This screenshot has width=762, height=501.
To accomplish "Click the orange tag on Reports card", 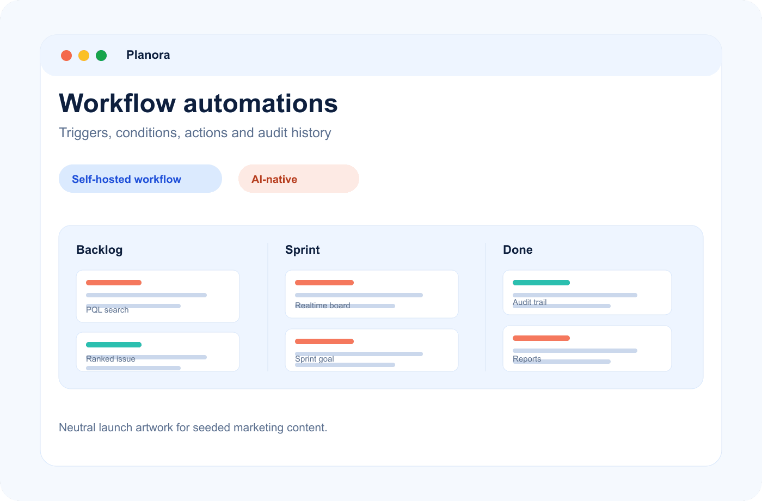I will [541, 338].
